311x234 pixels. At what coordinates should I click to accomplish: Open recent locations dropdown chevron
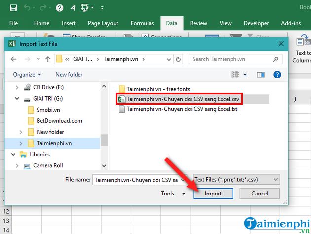(x=39, y=59)
